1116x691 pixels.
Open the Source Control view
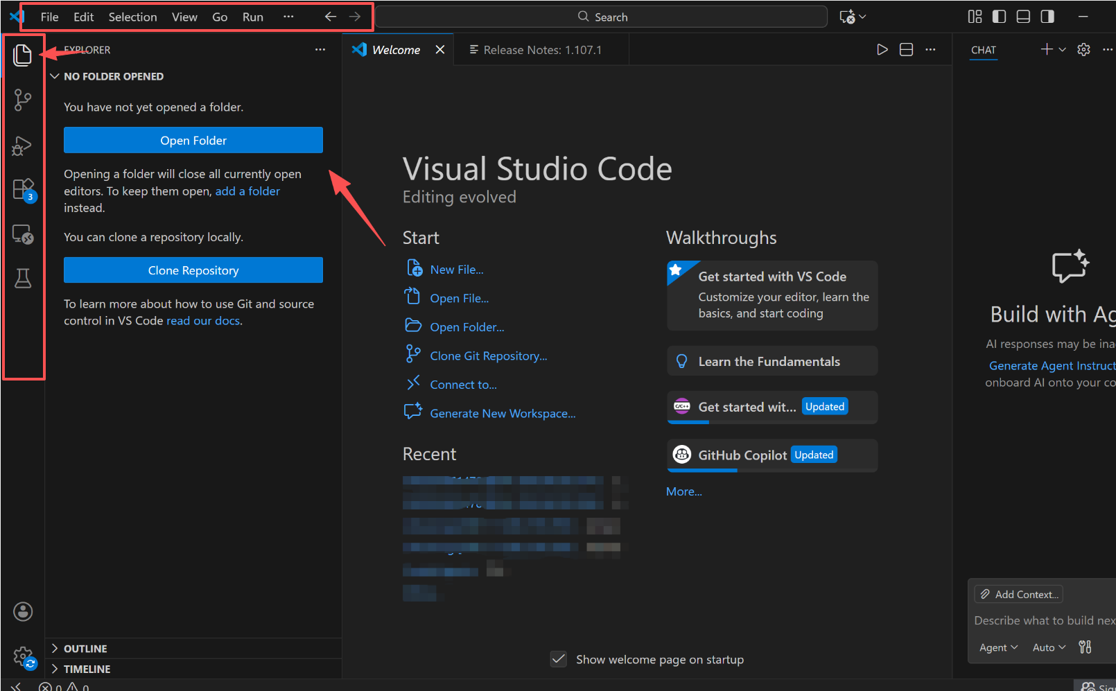point(23,100)
